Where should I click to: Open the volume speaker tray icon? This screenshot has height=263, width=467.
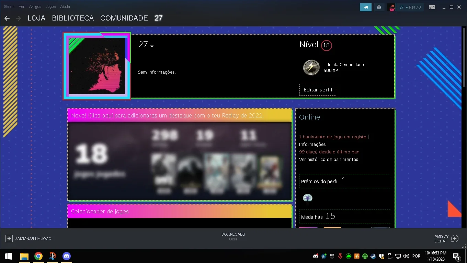[x=406, y=256]
